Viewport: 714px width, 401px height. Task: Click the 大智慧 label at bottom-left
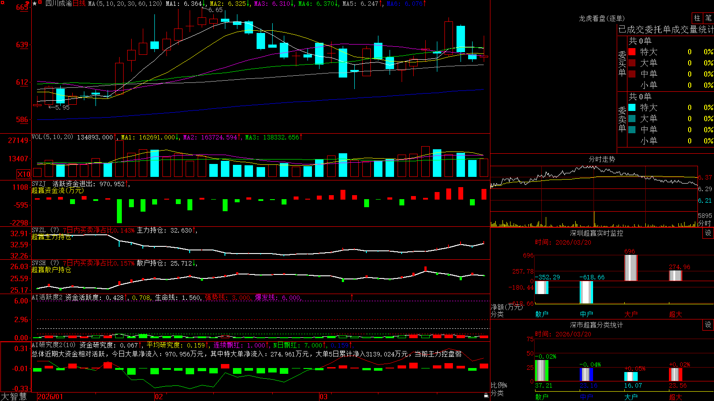14,396
